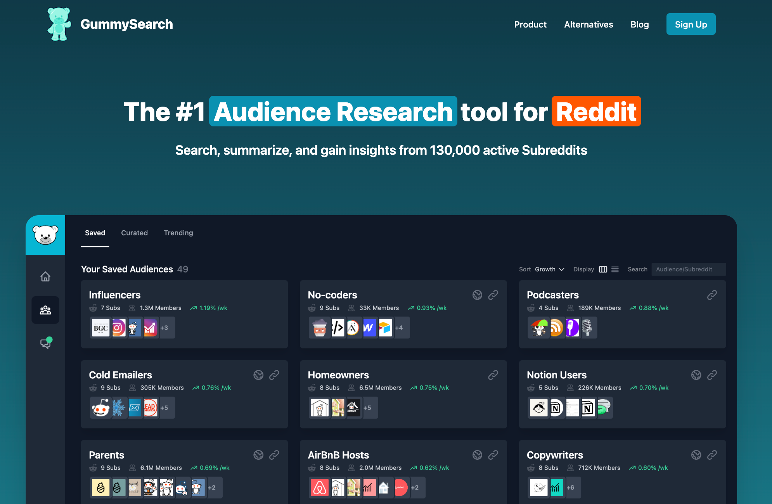Viewport: 772px width, 504px height.
Task: Open the Home icon in sidebar
Action: pos(45,276)
